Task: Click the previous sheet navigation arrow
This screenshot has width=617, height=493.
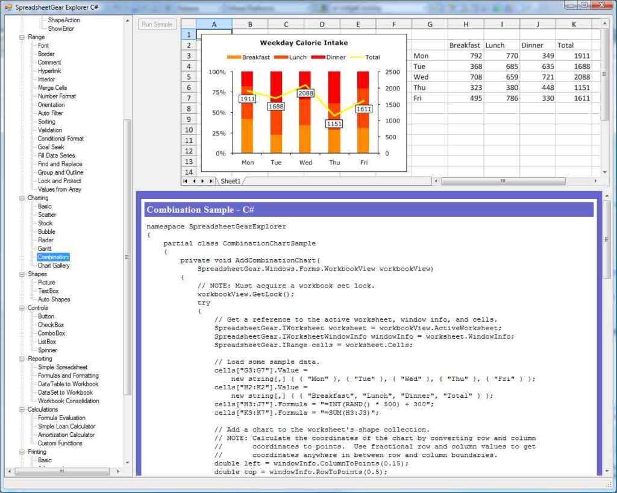Action: tap(194, 181)
